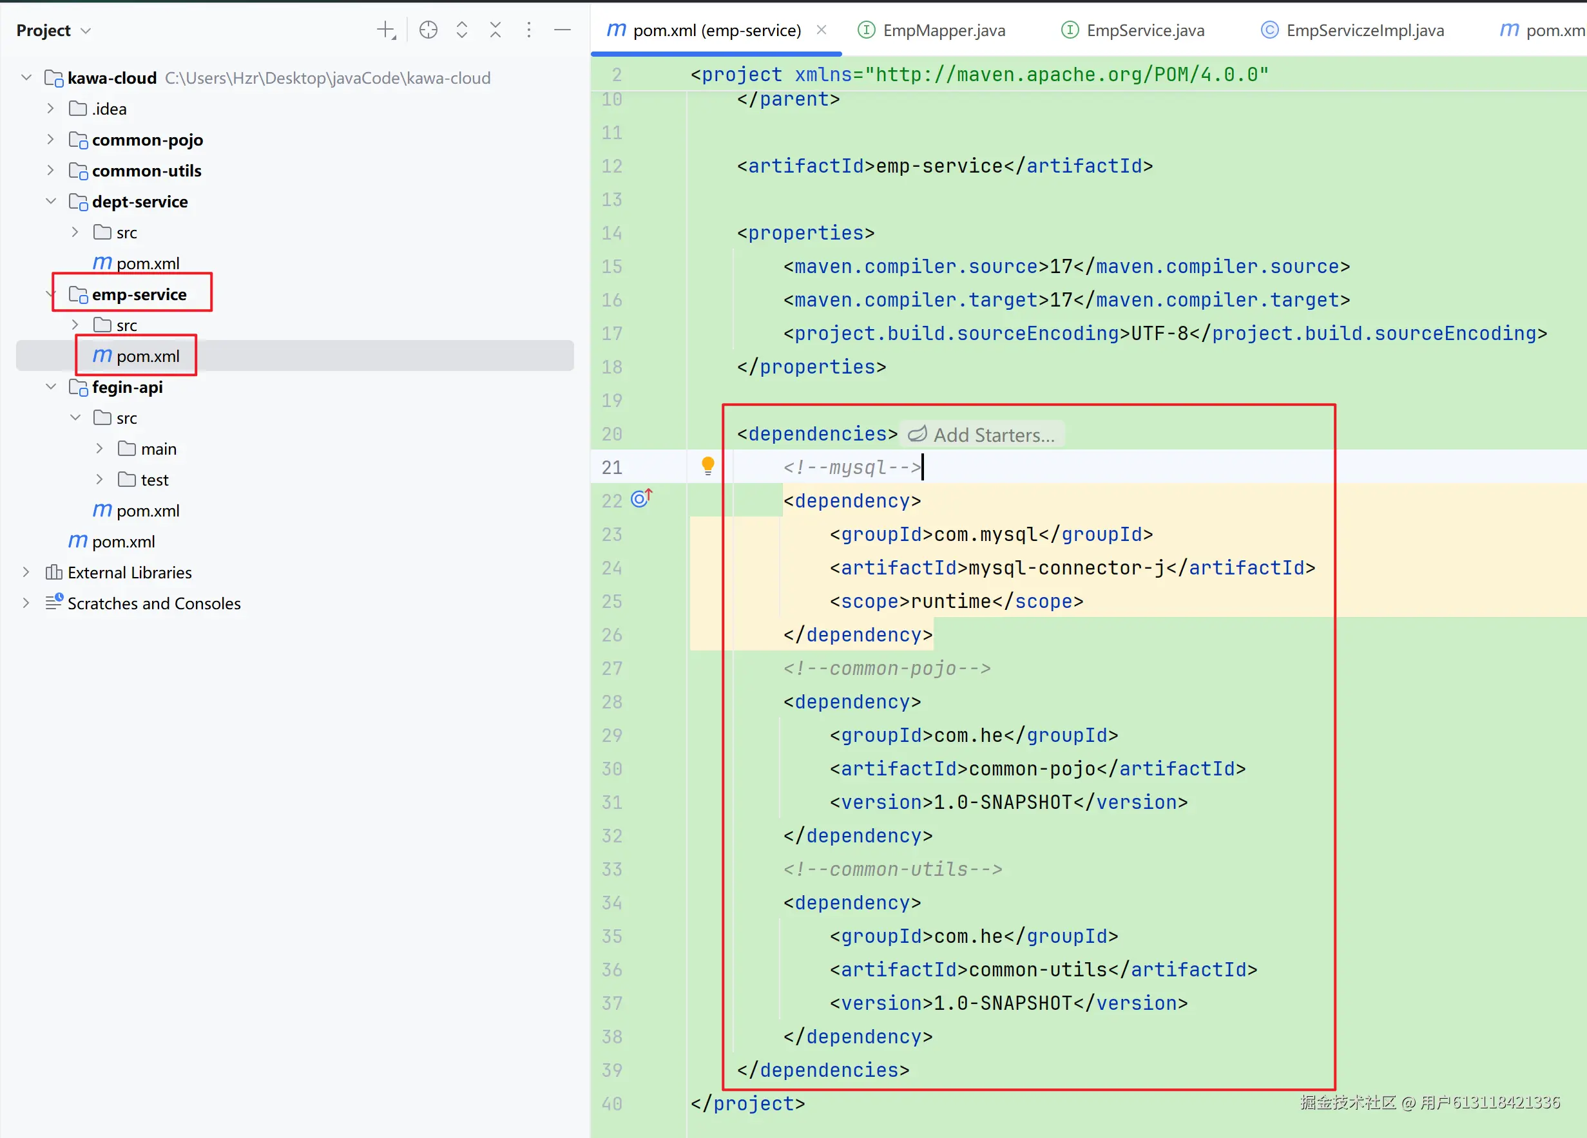Open the Project panel options (three dots)
Screen dimensions: 1587x1138
click(x=529, y=30)
